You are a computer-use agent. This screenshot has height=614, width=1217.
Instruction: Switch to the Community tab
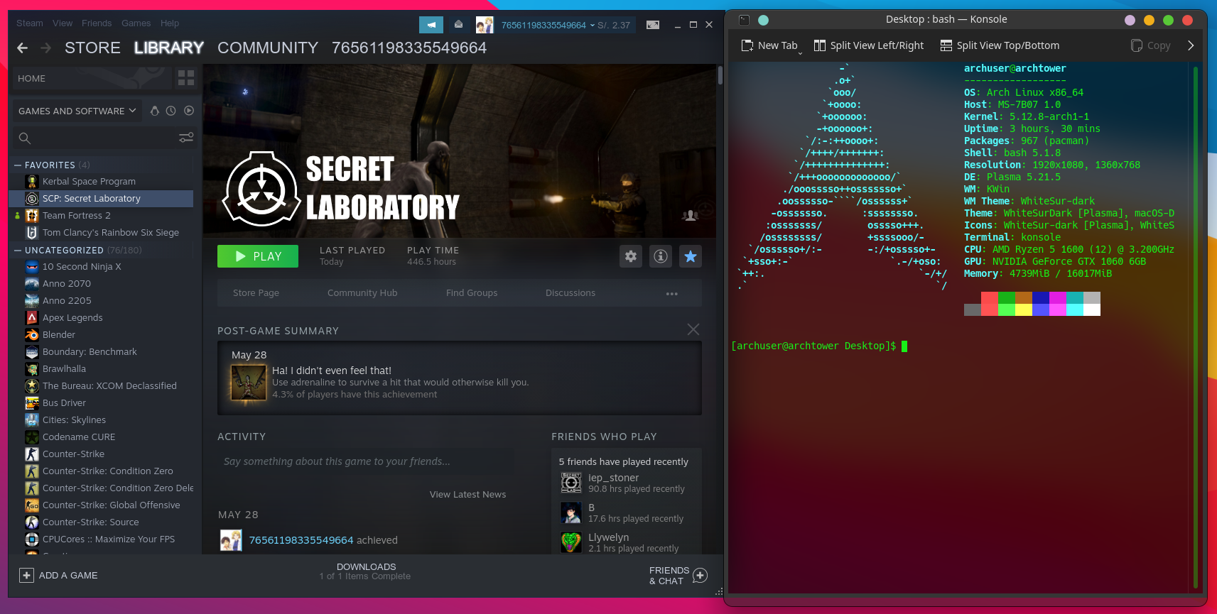[x=268, y=48]
